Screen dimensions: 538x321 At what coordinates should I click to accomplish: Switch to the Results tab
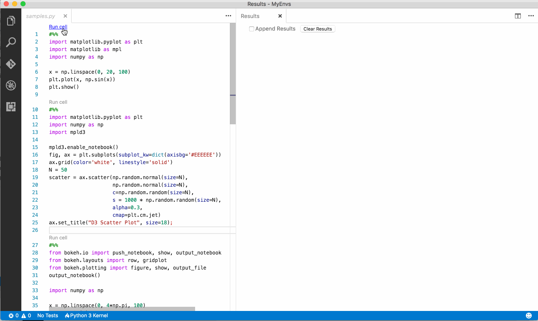click(x=250, y=16)
